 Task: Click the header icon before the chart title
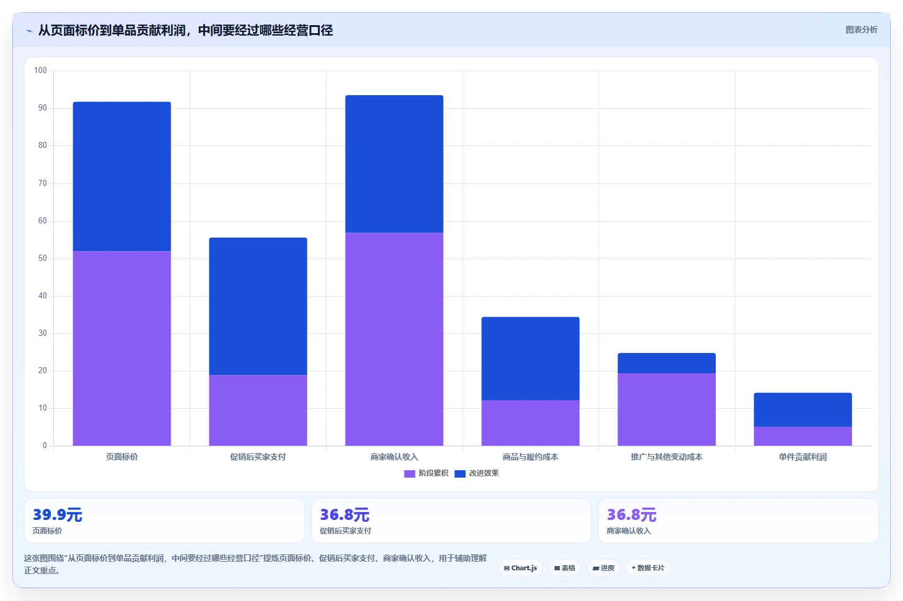coord(29,31)
